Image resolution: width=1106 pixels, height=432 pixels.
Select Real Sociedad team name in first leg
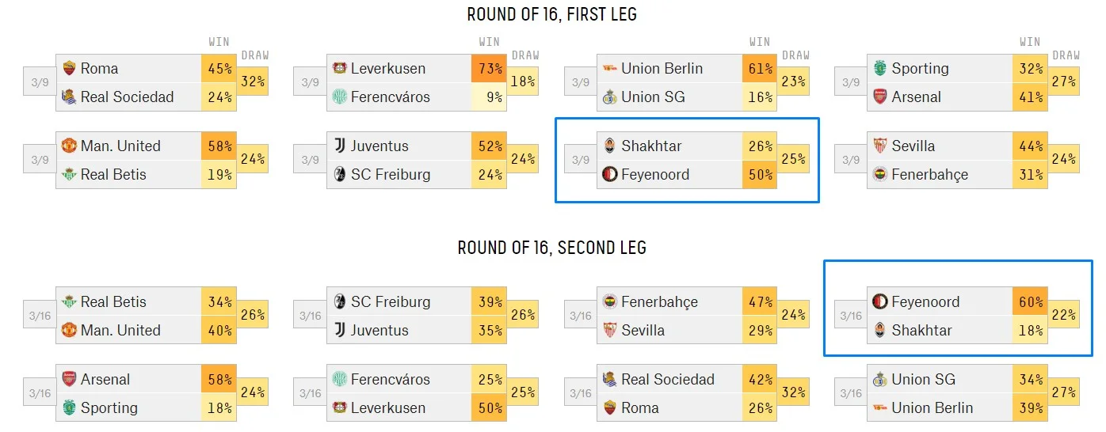coord(127,97)
